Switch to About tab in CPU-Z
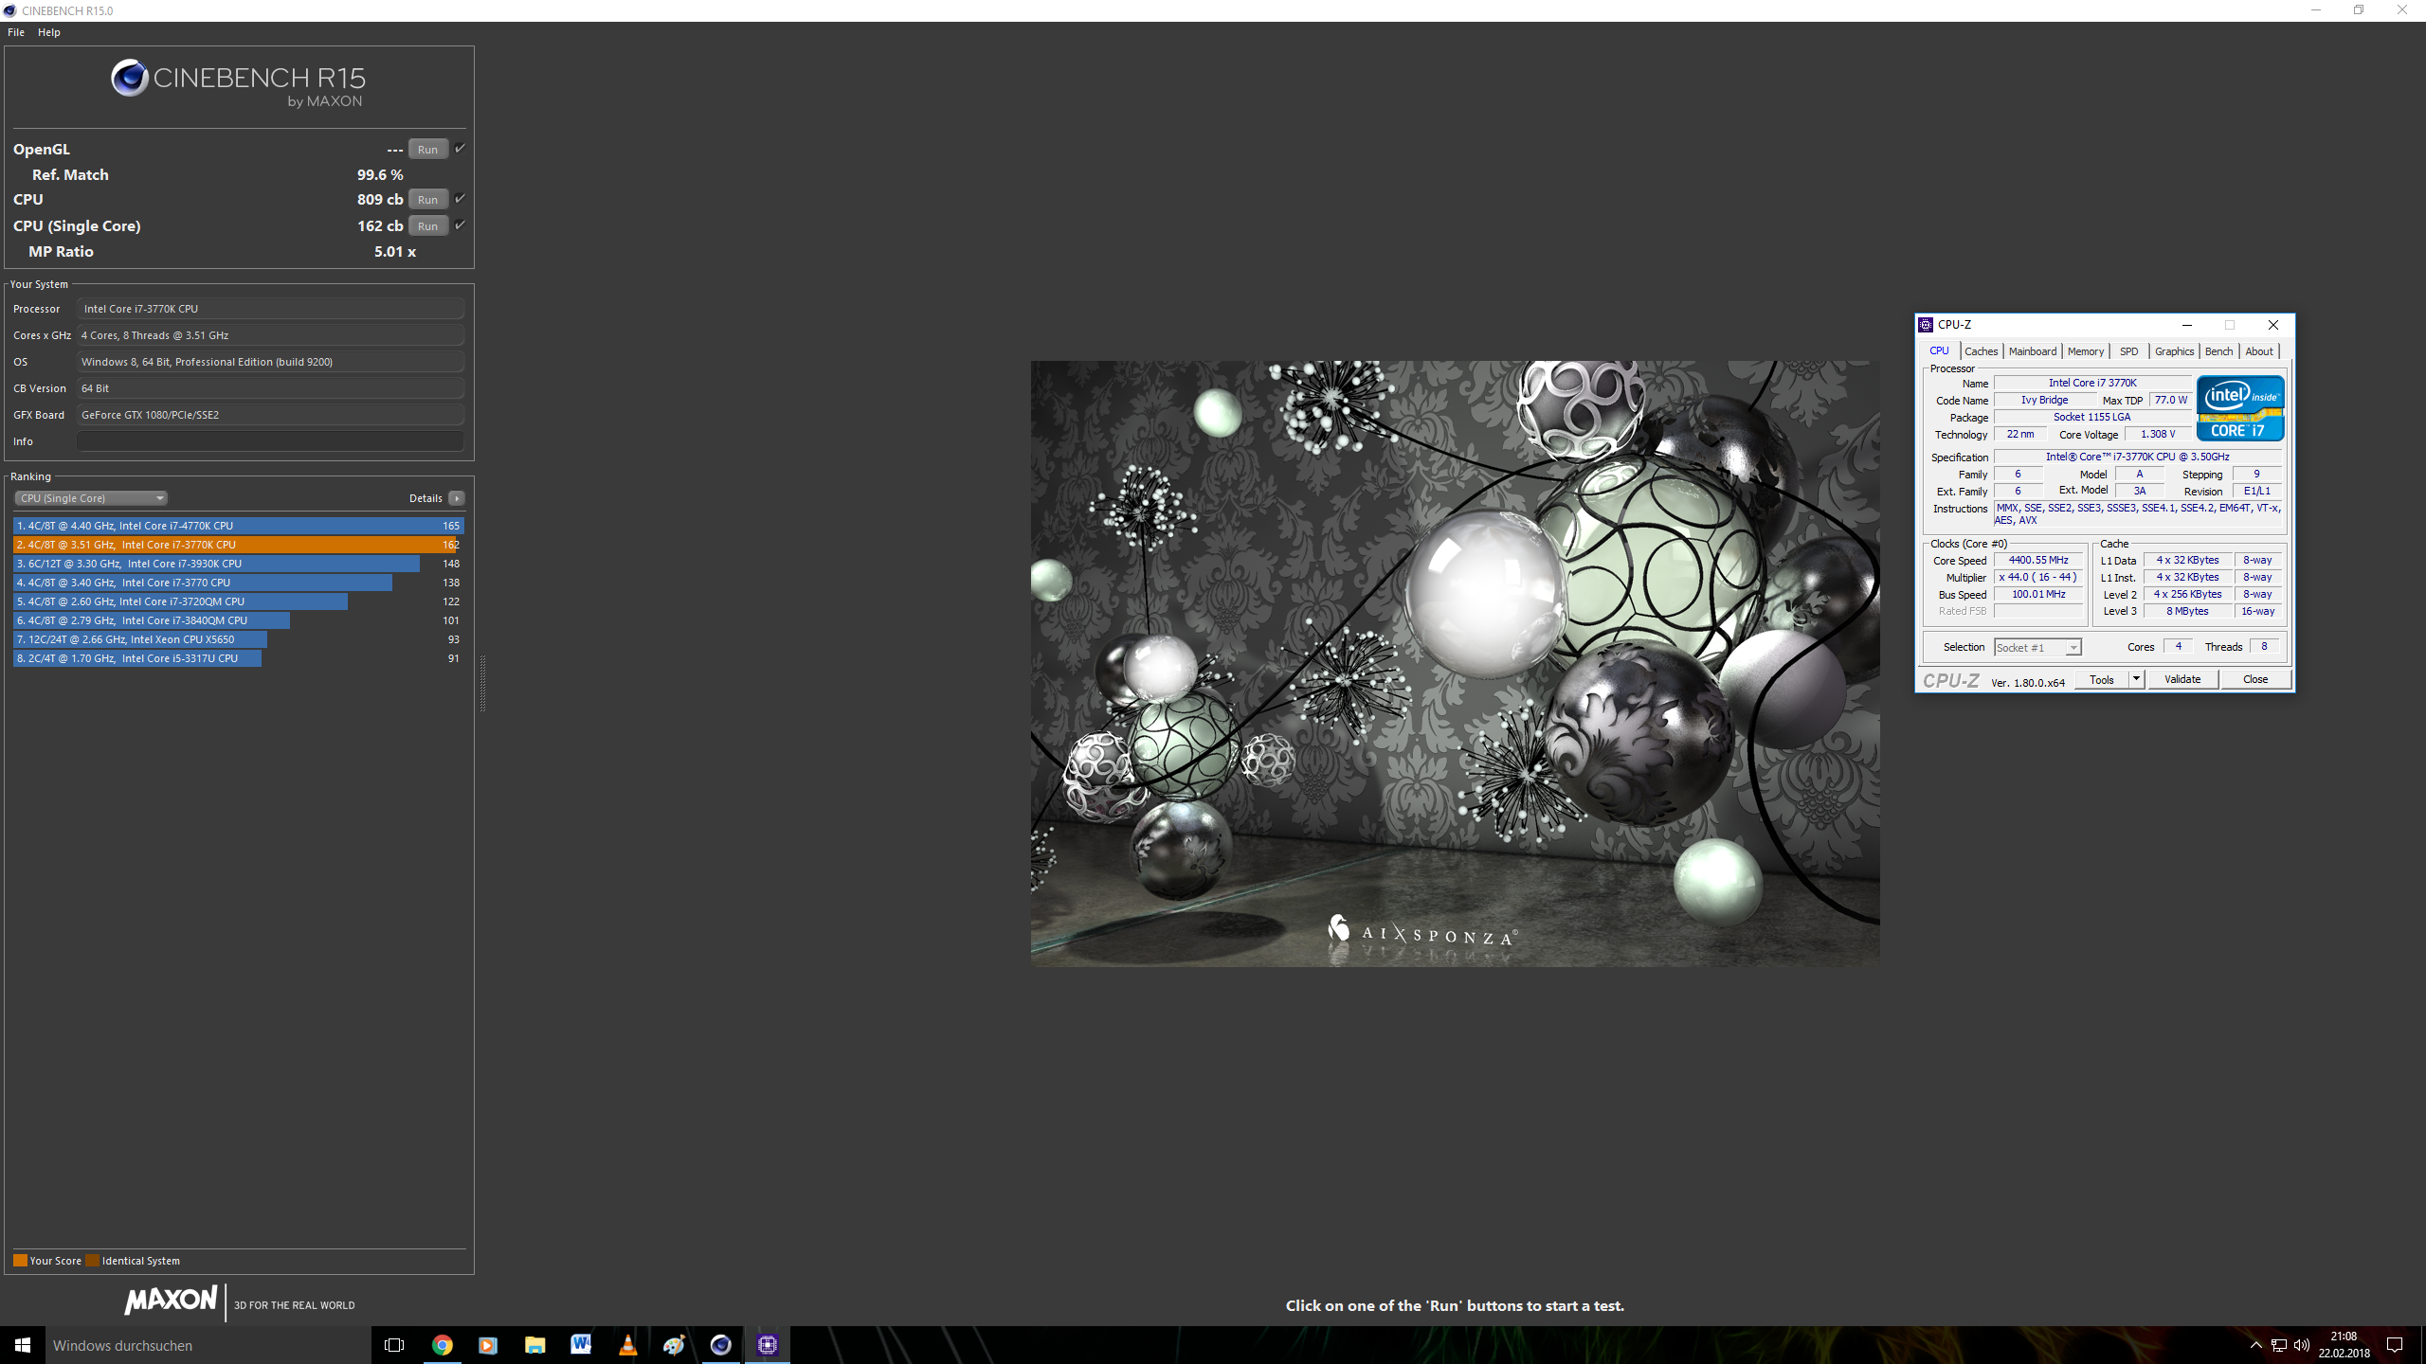This screenshot has width=2426, height=1364. point(2258,351)
